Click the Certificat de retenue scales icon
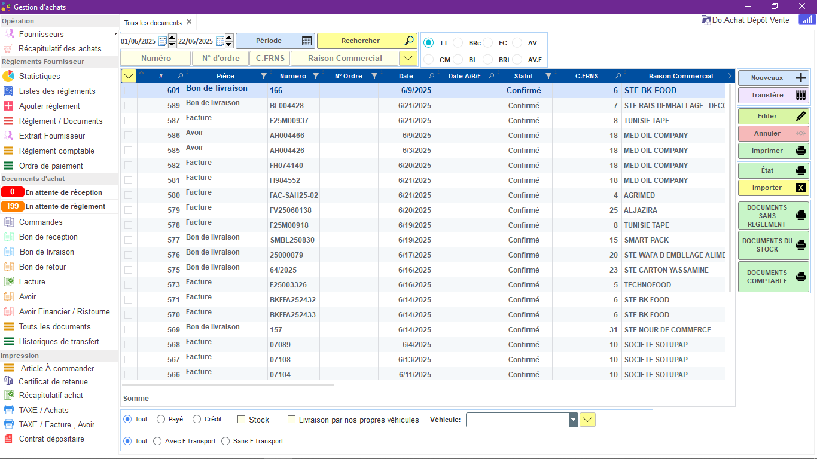Viewport: 817px width, 459px height. [8, 381]
